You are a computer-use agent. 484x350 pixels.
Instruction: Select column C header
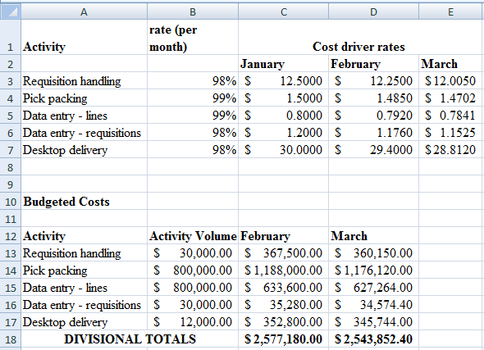(283, 11)
